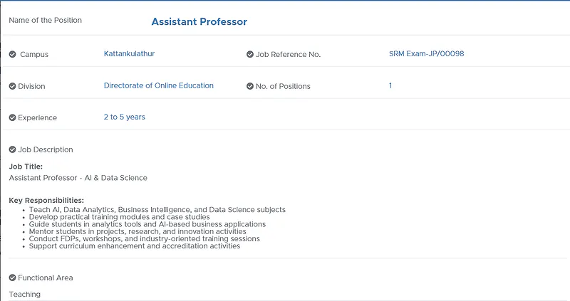570x301 pixels.
Task: Click the Job Reference No. label
Action: 288,55
